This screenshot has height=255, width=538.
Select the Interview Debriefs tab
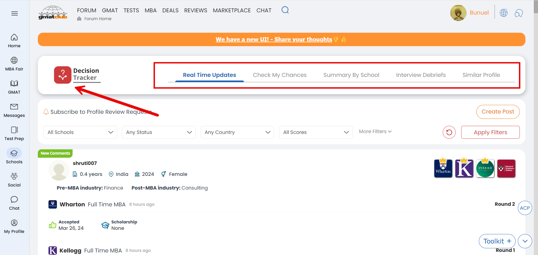(x=421, y=75)
